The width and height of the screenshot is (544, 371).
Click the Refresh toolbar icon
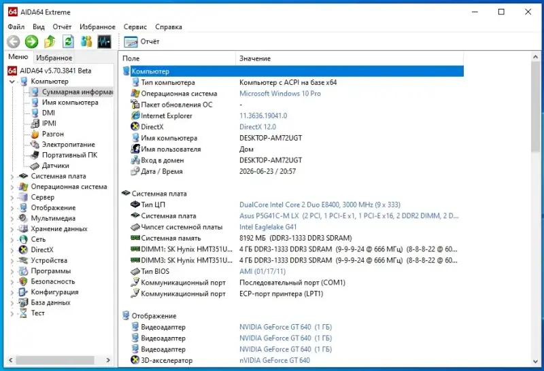tap(68, 42)
